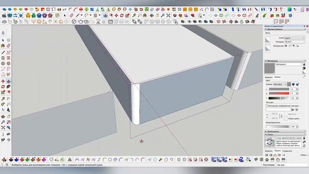This screenshot has width=309, height=174.
Task: Pick the Tape Measure tool
Action: pos(3,99)
